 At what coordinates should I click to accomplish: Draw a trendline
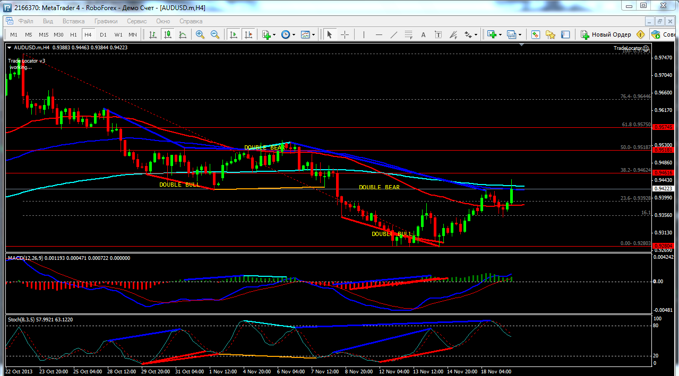[393, 34]
